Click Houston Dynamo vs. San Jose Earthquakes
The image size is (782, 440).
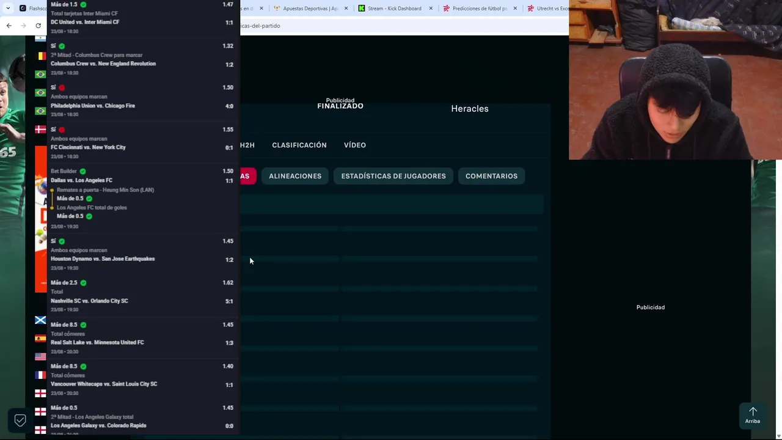tap(103, 258)
